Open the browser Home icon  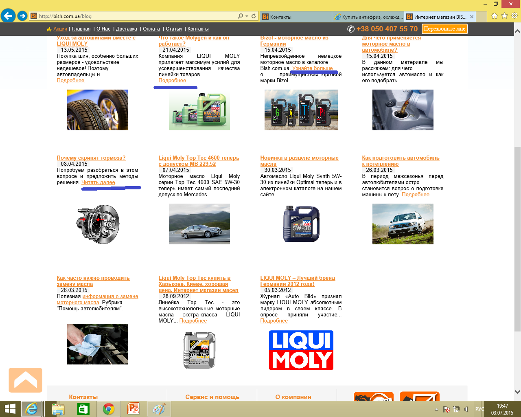tap(495, 16)
